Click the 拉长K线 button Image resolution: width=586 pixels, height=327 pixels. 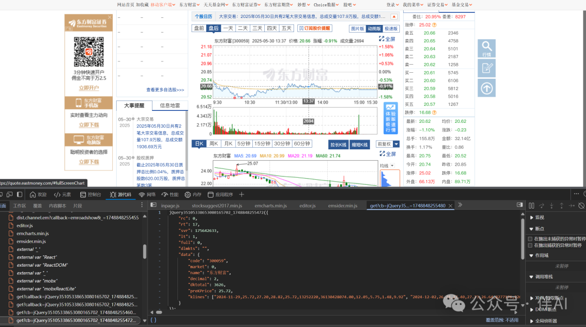tap(338, 144)
